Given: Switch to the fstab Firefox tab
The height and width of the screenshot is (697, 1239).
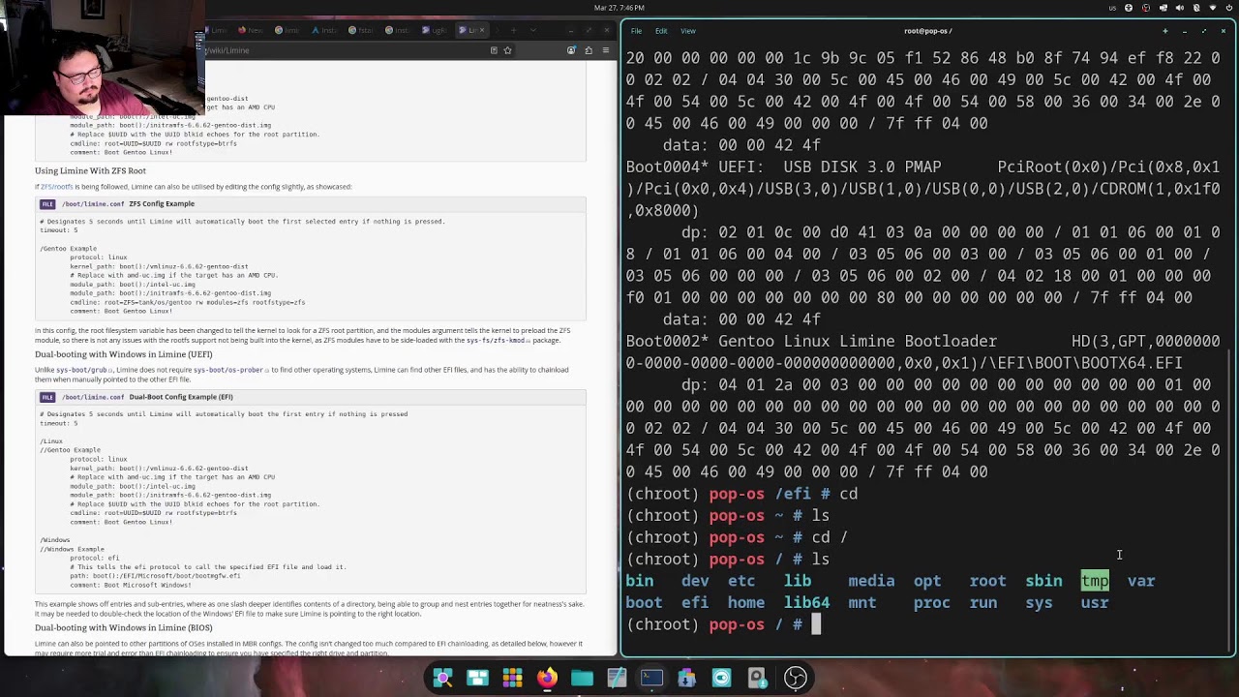Looking at the screenshot, I should [x=361, y=30].
